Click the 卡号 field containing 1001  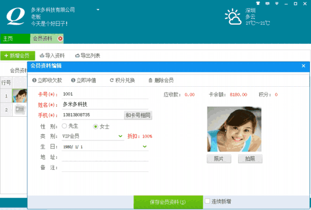pyautogui.click(x=105, y=94)
